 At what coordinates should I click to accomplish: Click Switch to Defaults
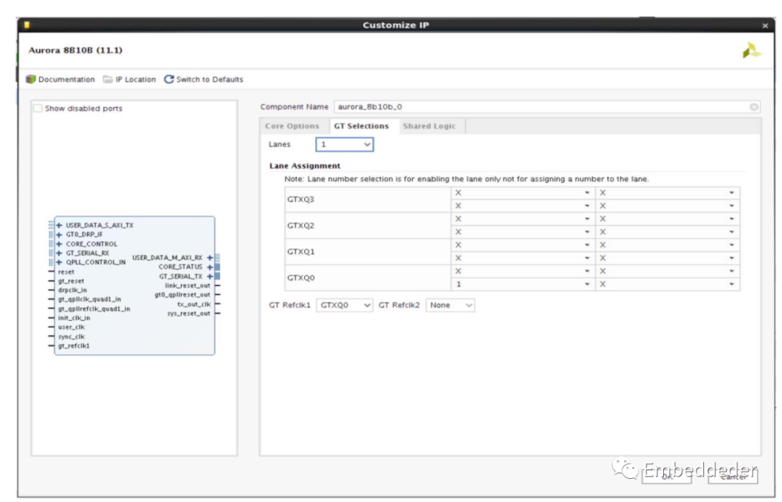[x=203, y=80]
